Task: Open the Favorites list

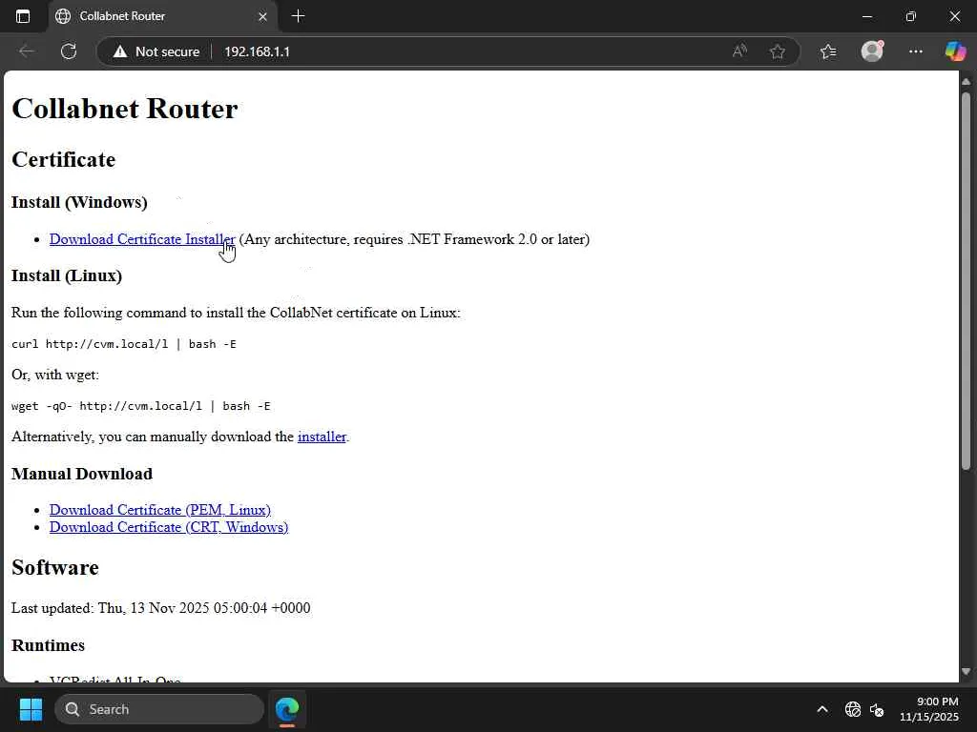Action: coord(828,51)
